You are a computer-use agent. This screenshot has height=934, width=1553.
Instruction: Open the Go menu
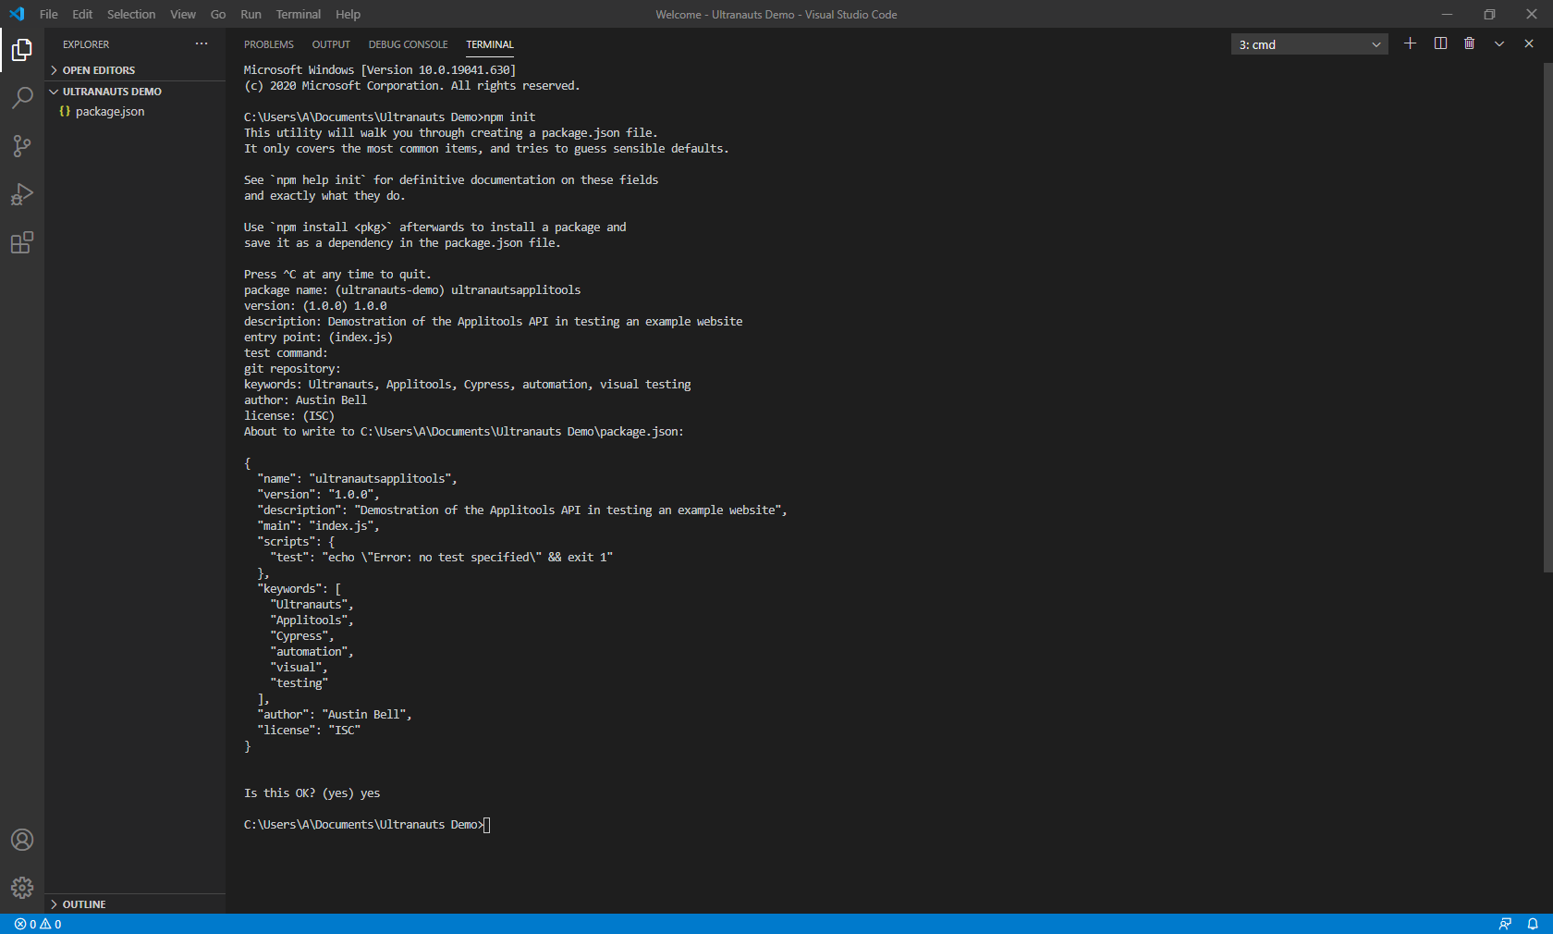[x=218, y=14]
